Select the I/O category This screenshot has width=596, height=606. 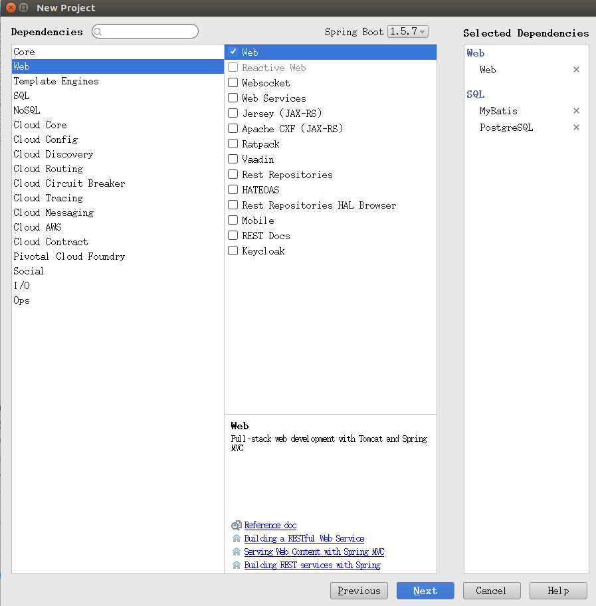118,286
